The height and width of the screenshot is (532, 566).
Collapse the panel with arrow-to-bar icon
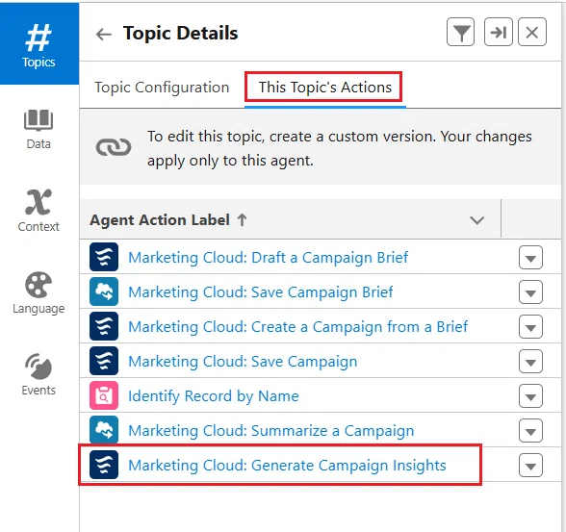point(499,32)
